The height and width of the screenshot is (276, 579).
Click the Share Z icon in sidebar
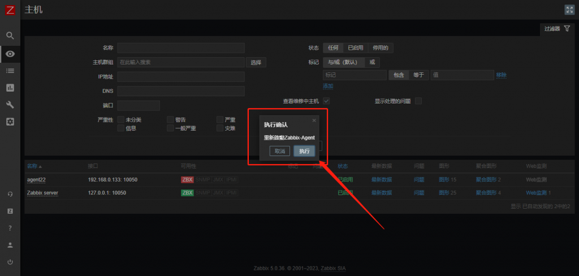click(x=10, y=211)
